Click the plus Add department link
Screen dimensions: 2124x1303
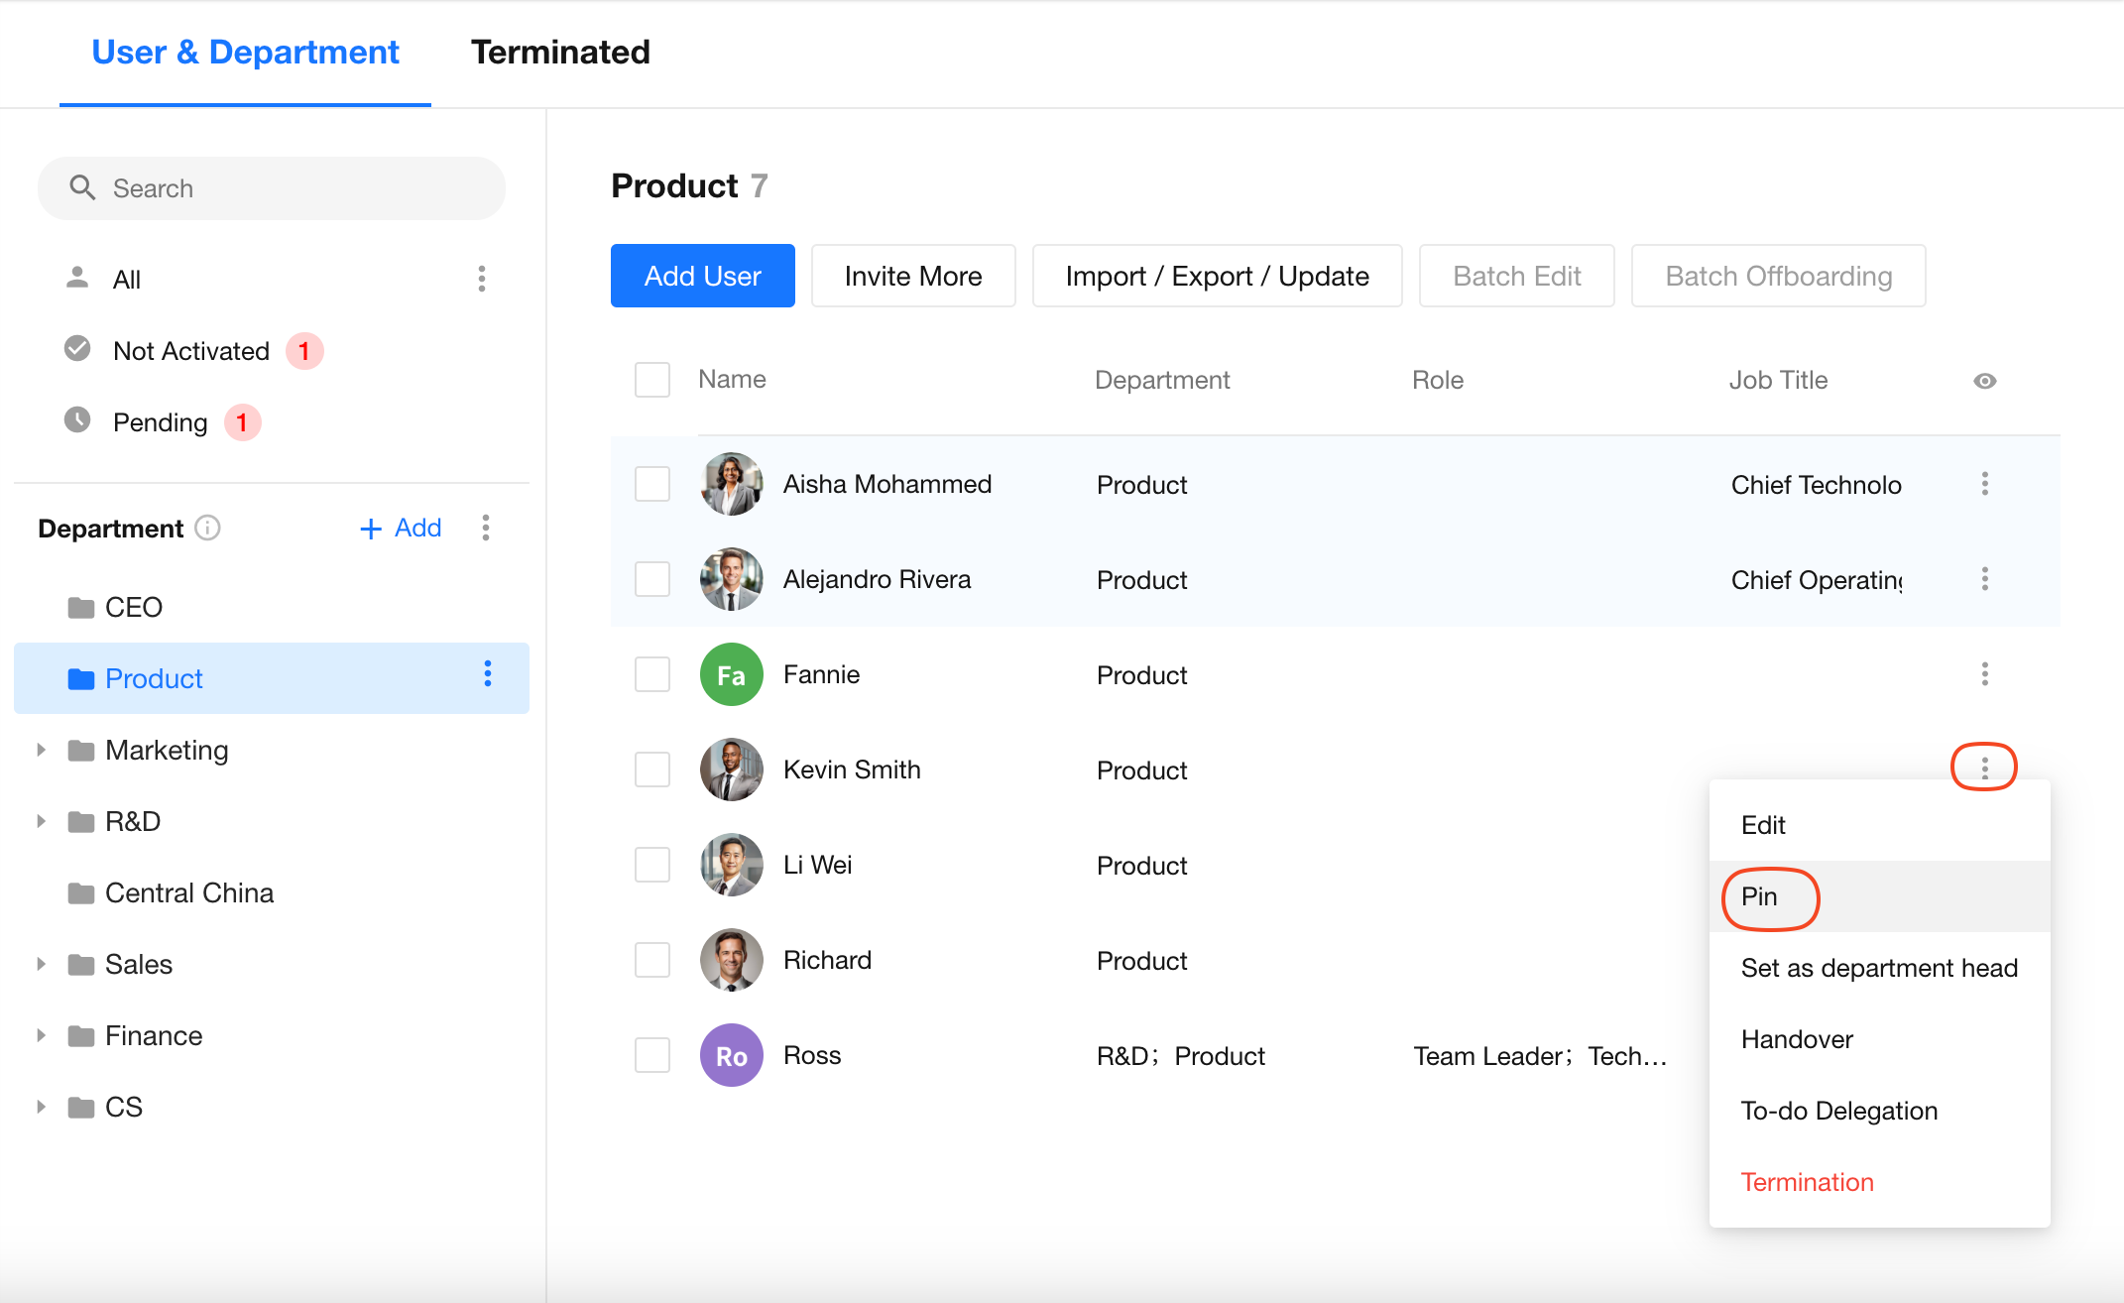click(x=401, y=528)
